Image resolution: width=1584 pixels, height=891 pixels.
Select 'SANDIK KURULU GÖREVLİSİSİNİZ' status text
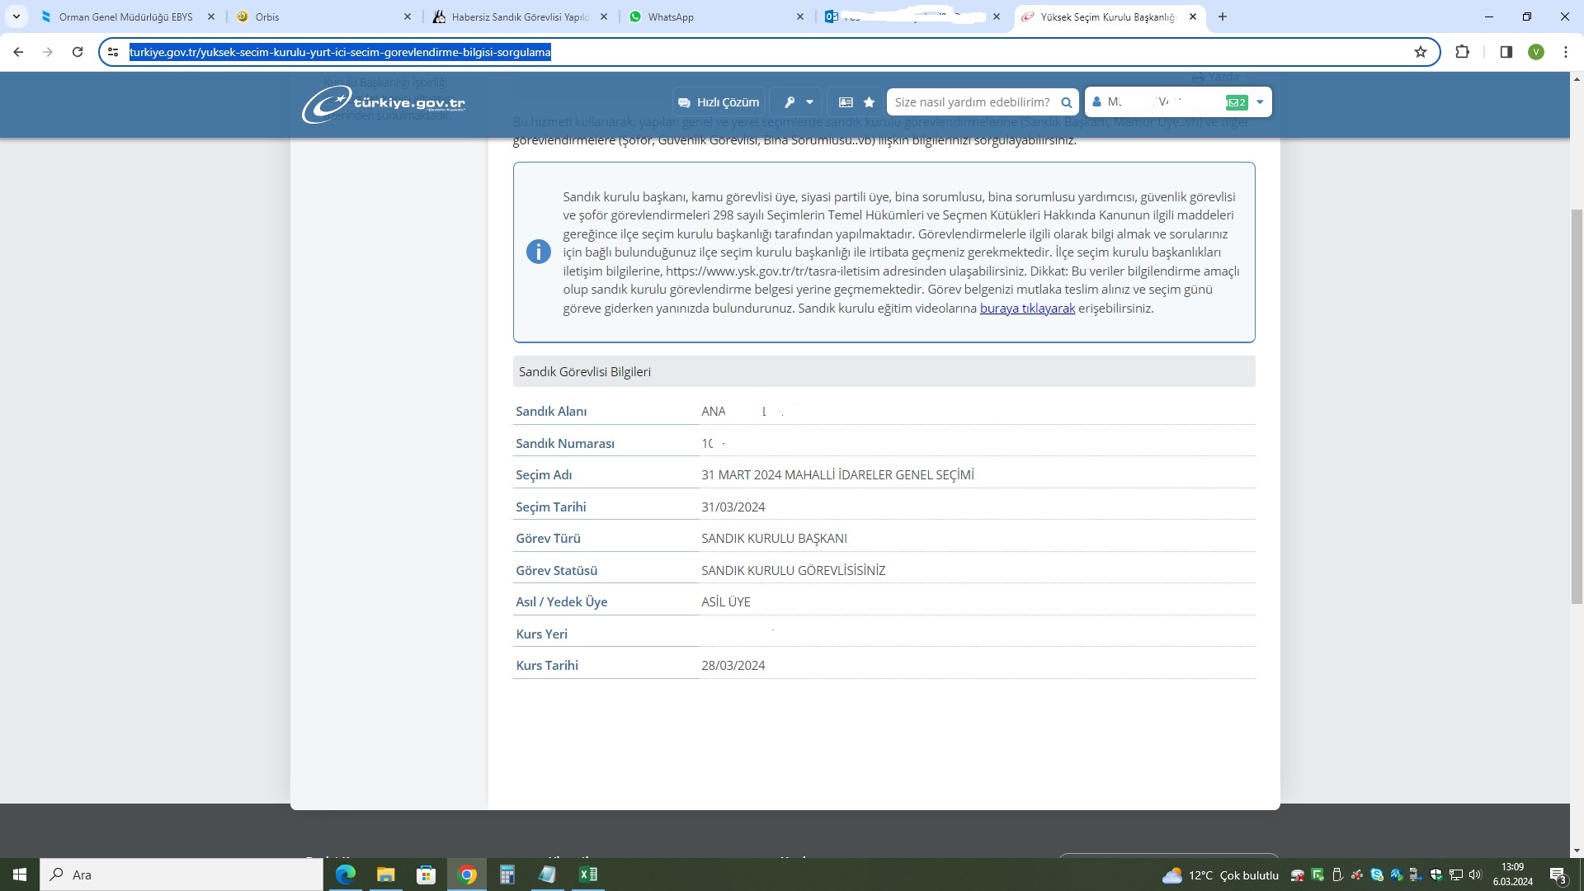pyautogui.click(x=793, y=571)
